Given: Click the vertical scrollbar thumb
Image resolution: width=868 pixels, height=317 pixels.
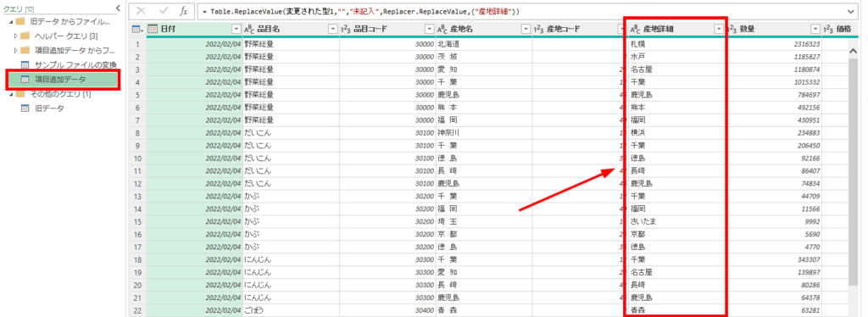Looking at the screenshot, I should pos(853,171).
